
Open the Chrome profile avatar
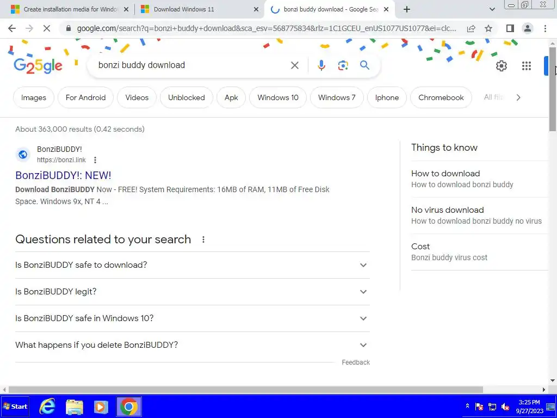528,28
